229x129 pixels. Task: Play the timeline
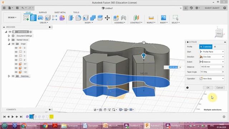click(x=13, y=117)
